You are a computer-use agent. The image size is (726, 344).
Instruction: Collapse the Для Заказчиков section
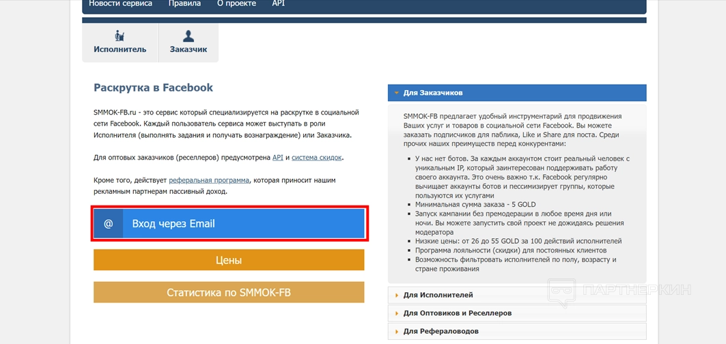(x=517, y=93)
